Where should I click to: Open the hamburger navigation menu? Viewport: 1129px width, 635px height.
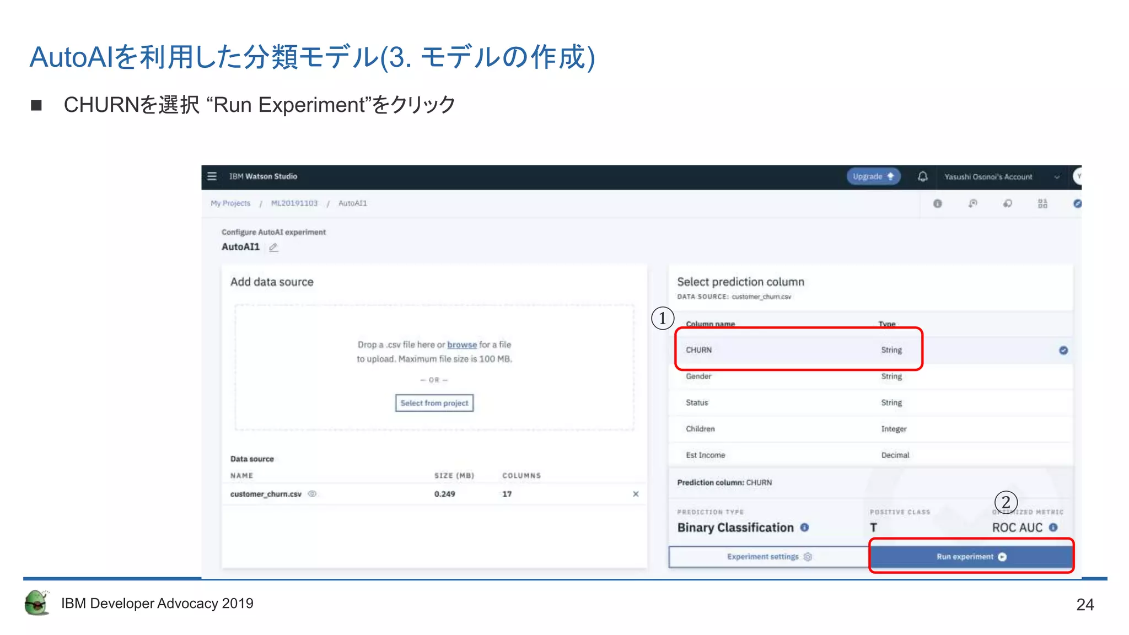coord(212,176)
